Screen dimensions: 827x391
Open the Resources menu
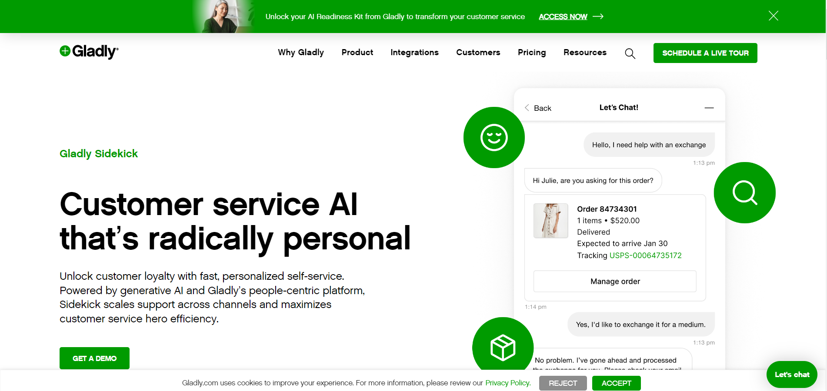[585, 53]
